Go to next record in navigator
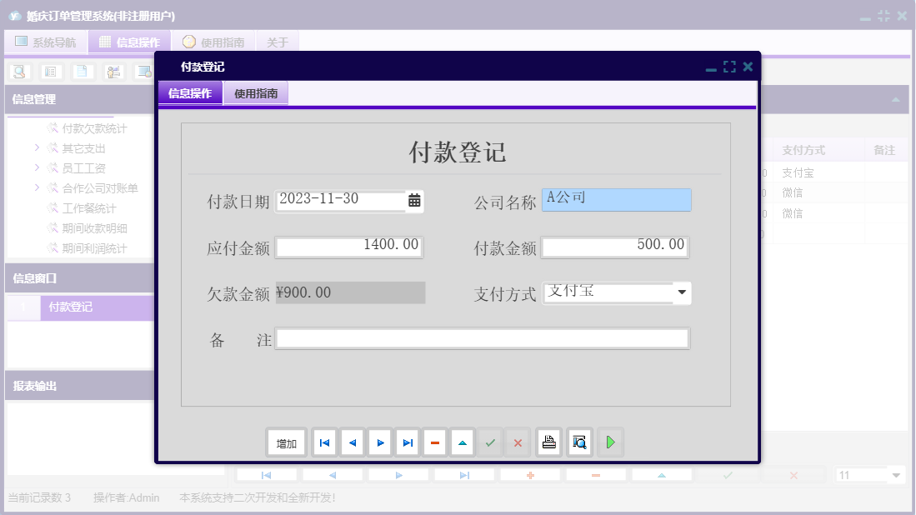This screenshot has height=515, width=916. click(x=380, y=442)
